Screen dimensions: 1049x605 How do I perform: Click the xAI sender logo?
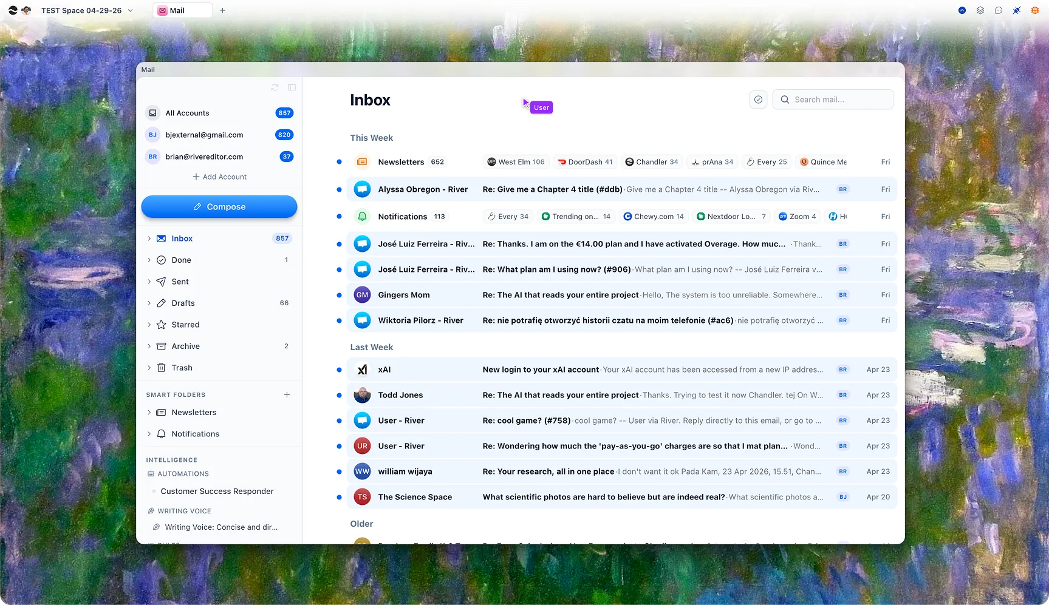coord(362,370)
